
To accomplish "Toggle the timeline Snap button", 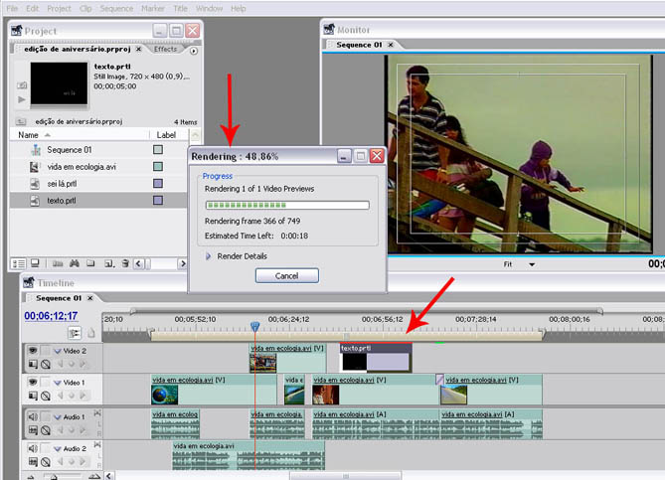I will pos(74,333).
